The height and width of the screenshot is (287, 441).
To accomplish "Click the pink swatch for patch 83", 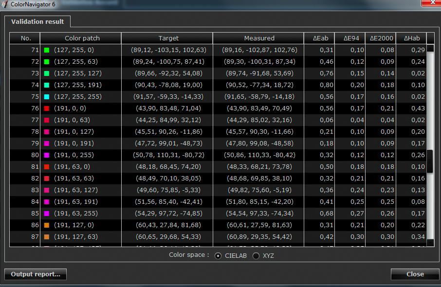I will click(47, 190).
